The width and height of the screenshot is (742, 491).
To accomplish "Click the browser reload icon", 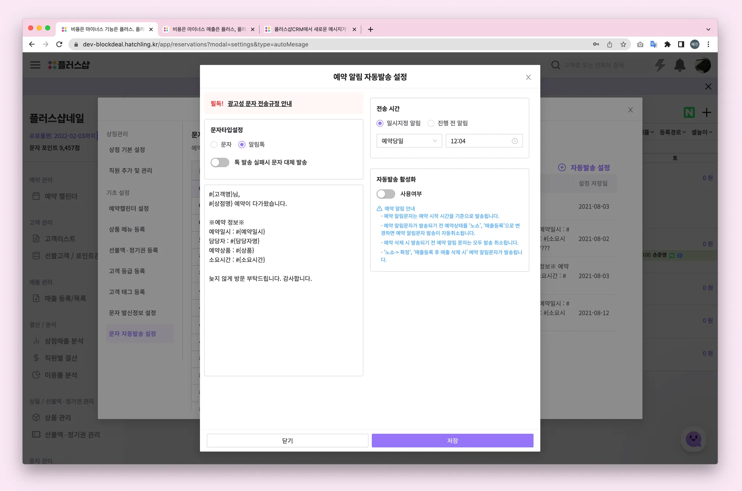I will 59,44.
